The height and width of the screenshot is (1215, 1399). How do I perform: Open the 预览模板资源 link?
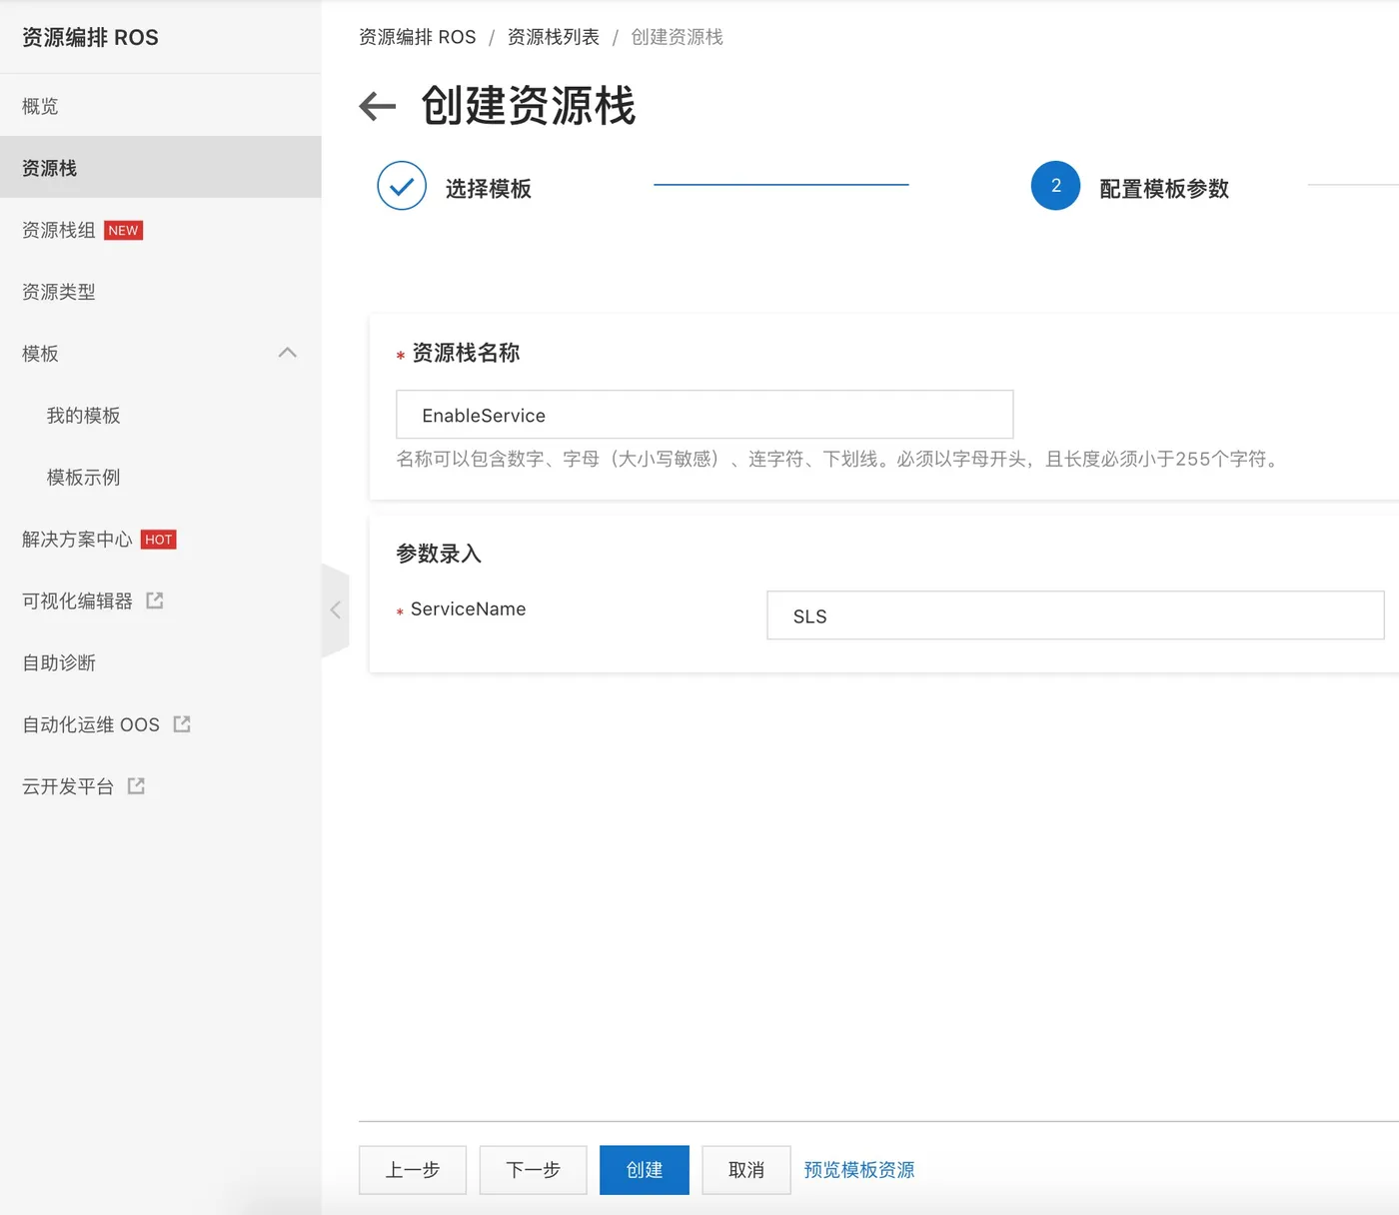tap(859, 1170)
